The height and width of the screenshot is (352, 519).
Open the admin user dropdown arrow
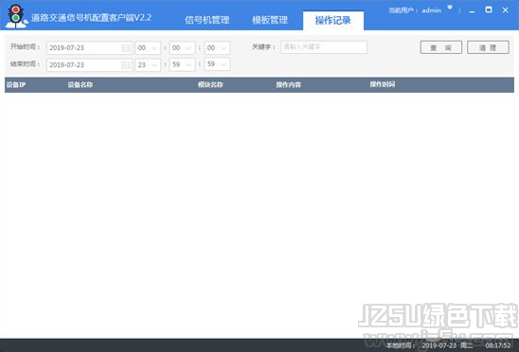click(450, 8)
